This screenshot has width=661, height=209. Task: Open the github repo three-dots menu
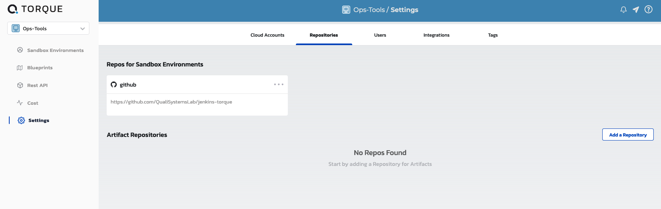coord(279,85)
